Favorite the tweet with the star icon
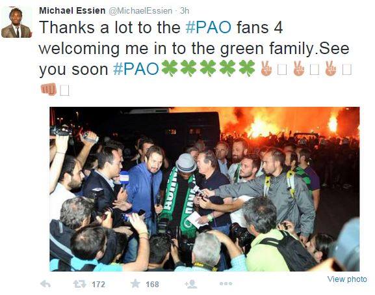375x295 pixels. pyautogui.click(x=135, y=284)
